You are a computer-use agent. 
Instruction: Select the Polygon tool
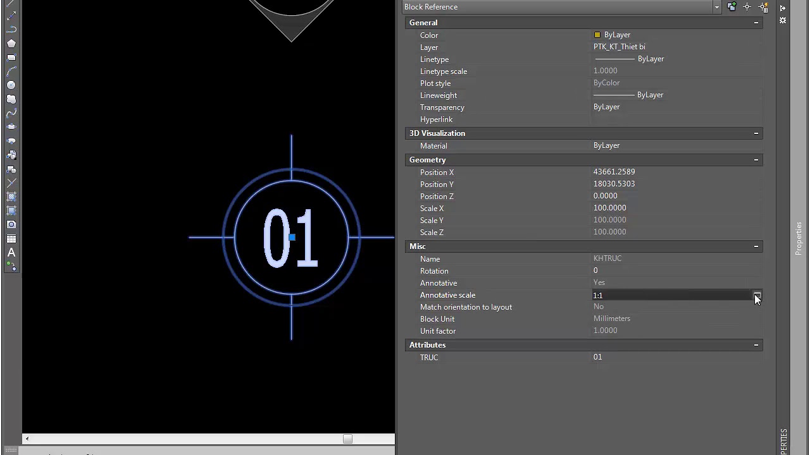[11, 44]
